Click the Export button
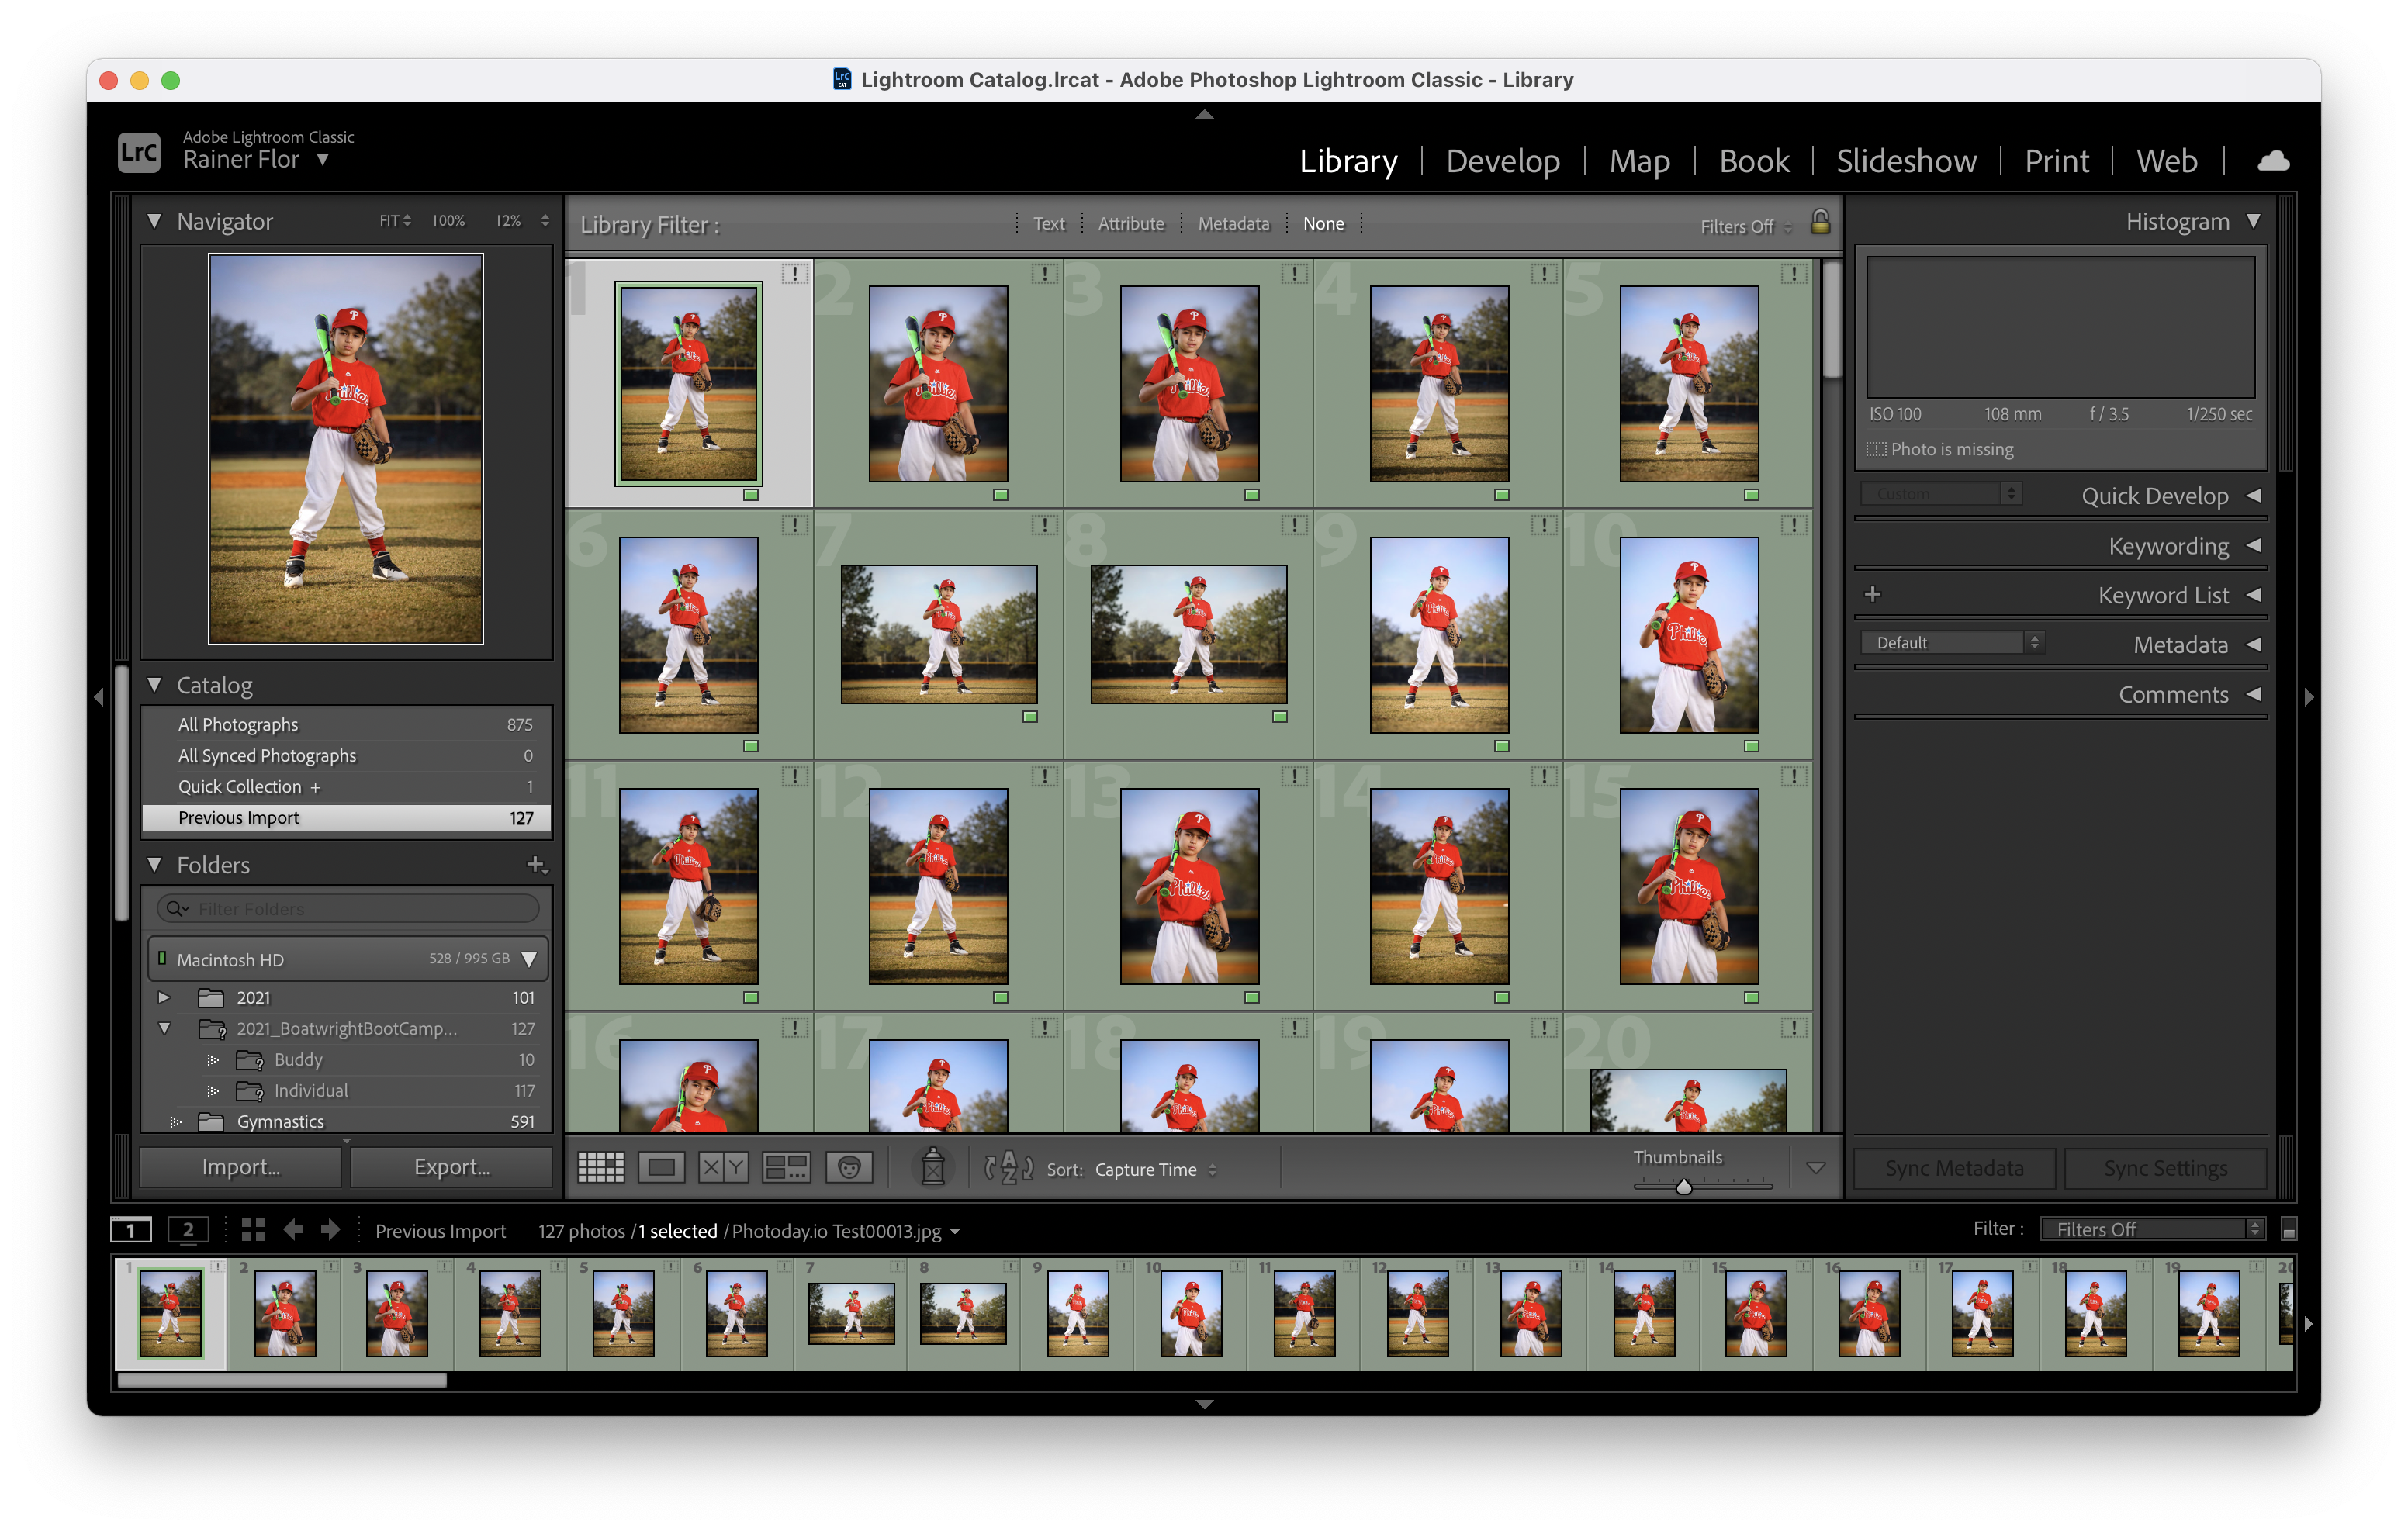The image size is (2408, 1531). coord(452,1167)
